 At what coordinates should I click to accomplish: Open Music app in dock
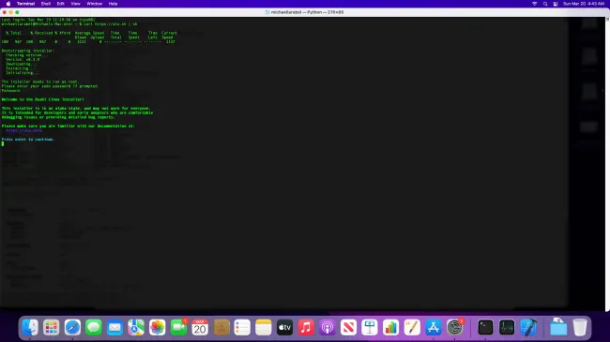point(306,327)
